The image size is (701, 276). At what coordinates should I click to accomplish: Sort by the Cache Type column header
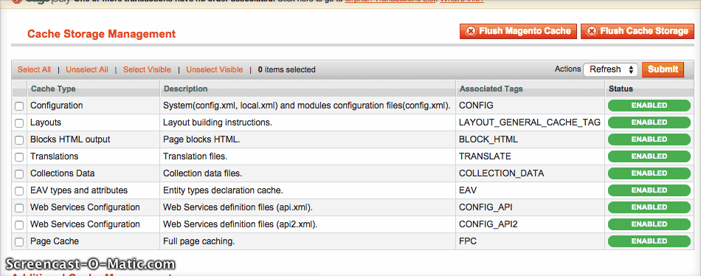tap(53, 89)
